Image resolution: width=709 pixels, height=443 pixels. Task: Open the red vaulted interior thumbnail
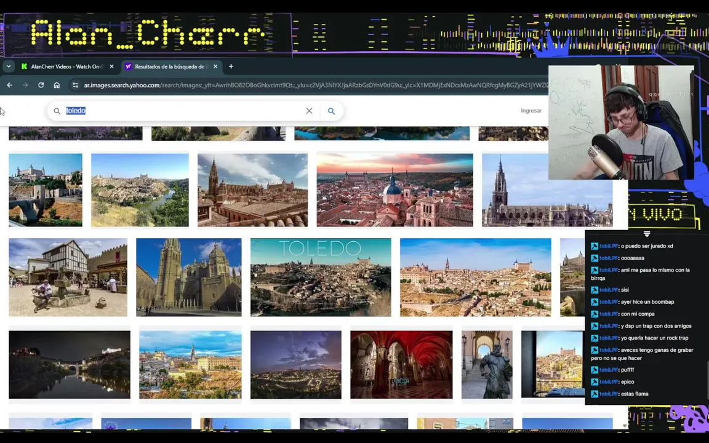click(x=401, y=364)
